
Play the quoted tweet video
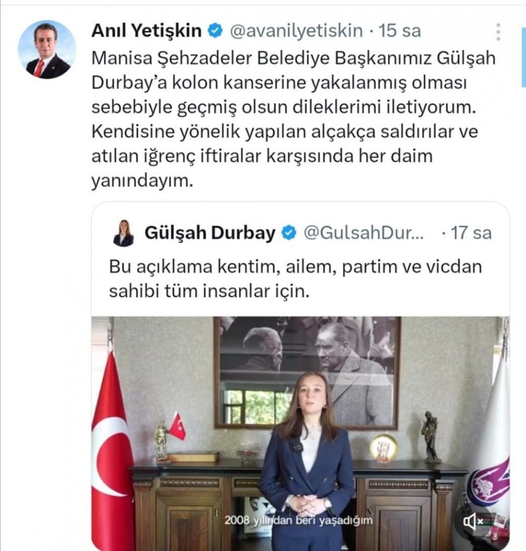(300, 433)
